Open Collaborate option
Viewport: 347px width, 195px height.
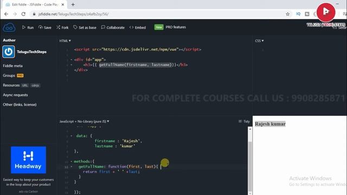point(113,28)
